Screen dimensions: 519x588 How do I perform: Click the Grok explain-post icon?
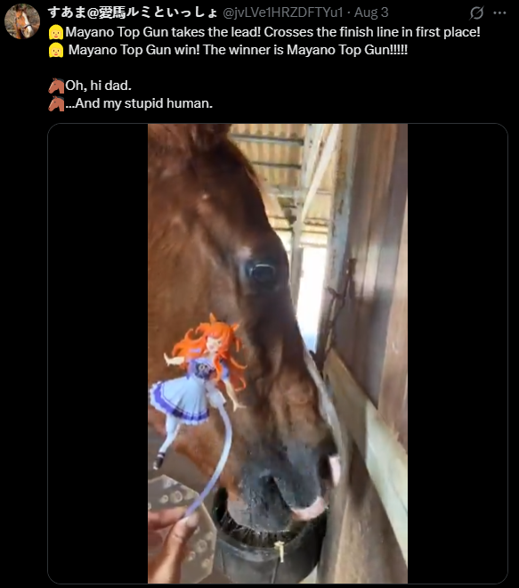click(476, 13)
